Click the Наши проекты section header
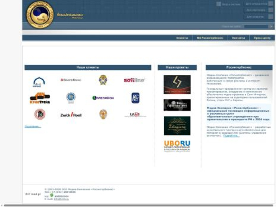 pos(177,68)
